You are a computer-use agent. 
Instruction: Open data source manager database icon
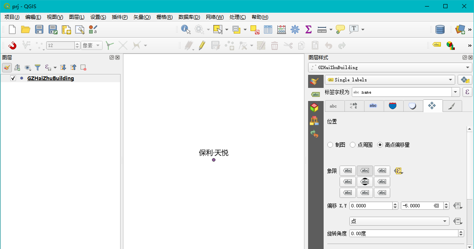[440, 29]
